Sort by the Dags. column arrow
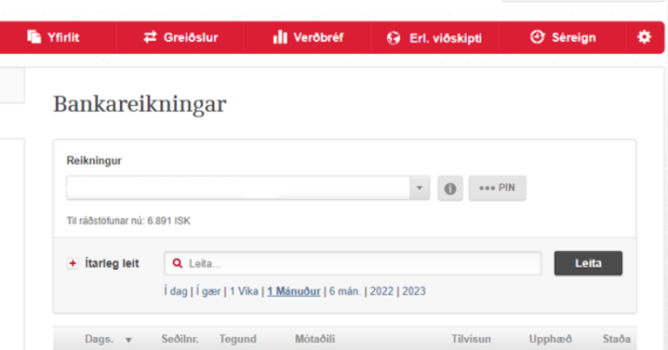This screenshot has height=350, width=668. click(x=130, y=340)
